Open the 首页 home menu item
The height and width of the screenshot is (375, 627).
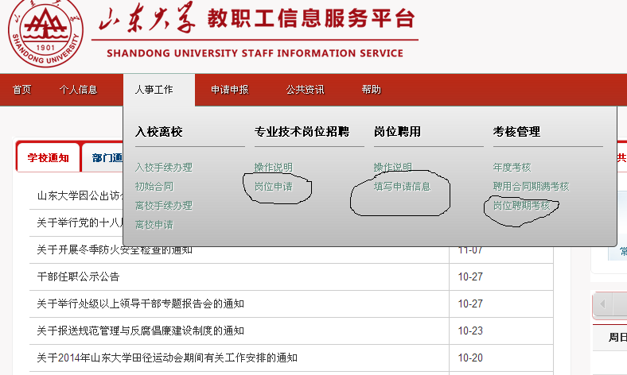21,90
